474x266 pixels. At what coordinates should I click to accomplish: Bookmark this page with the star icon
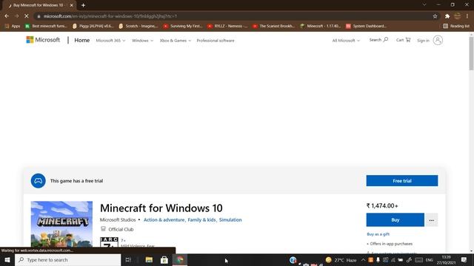coord(435,16)
